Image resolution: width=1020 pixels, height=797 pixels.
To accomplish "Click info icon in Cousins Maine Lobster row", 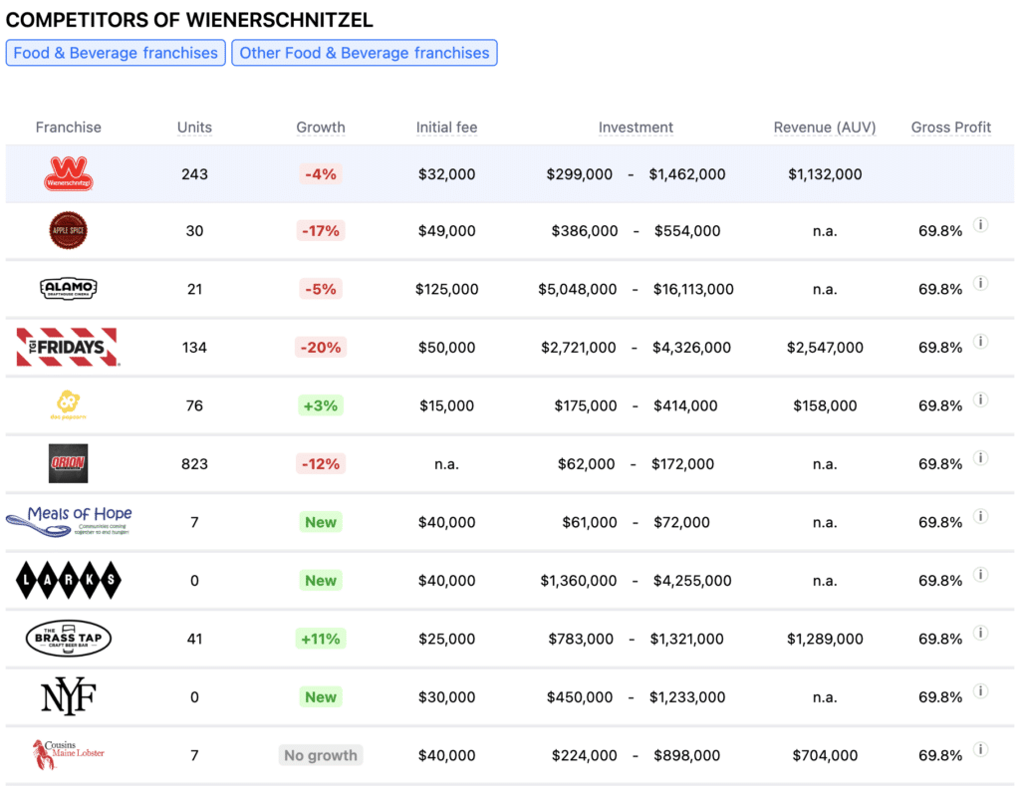I will [x=980, y=749].
